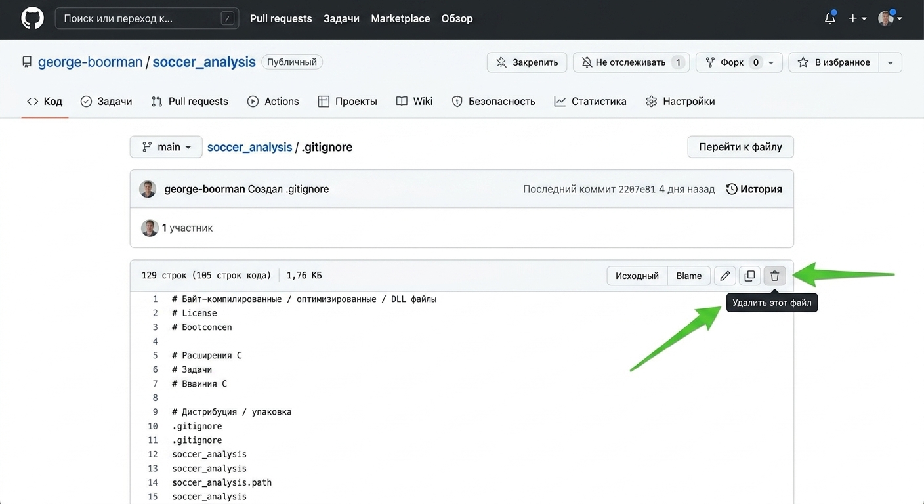Open the george-boorman commit author link
Screen dimensions: 924x504
[205, 189]
